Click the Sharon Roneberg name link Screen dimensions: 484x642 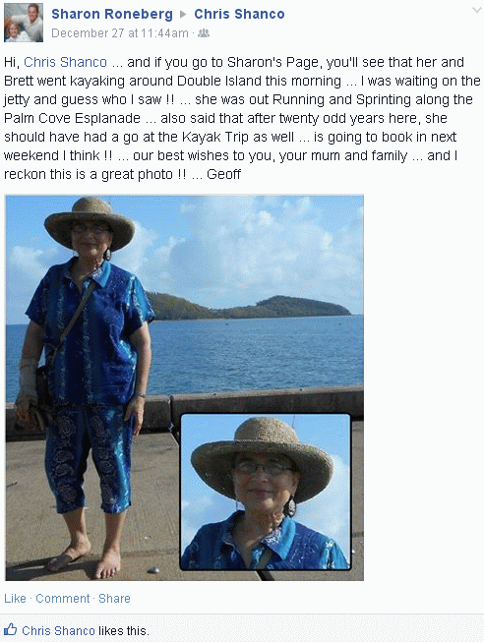(x=112, y=14)
